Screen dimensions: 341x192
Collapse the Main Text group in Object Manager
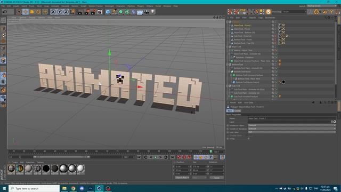click(228, 46)
